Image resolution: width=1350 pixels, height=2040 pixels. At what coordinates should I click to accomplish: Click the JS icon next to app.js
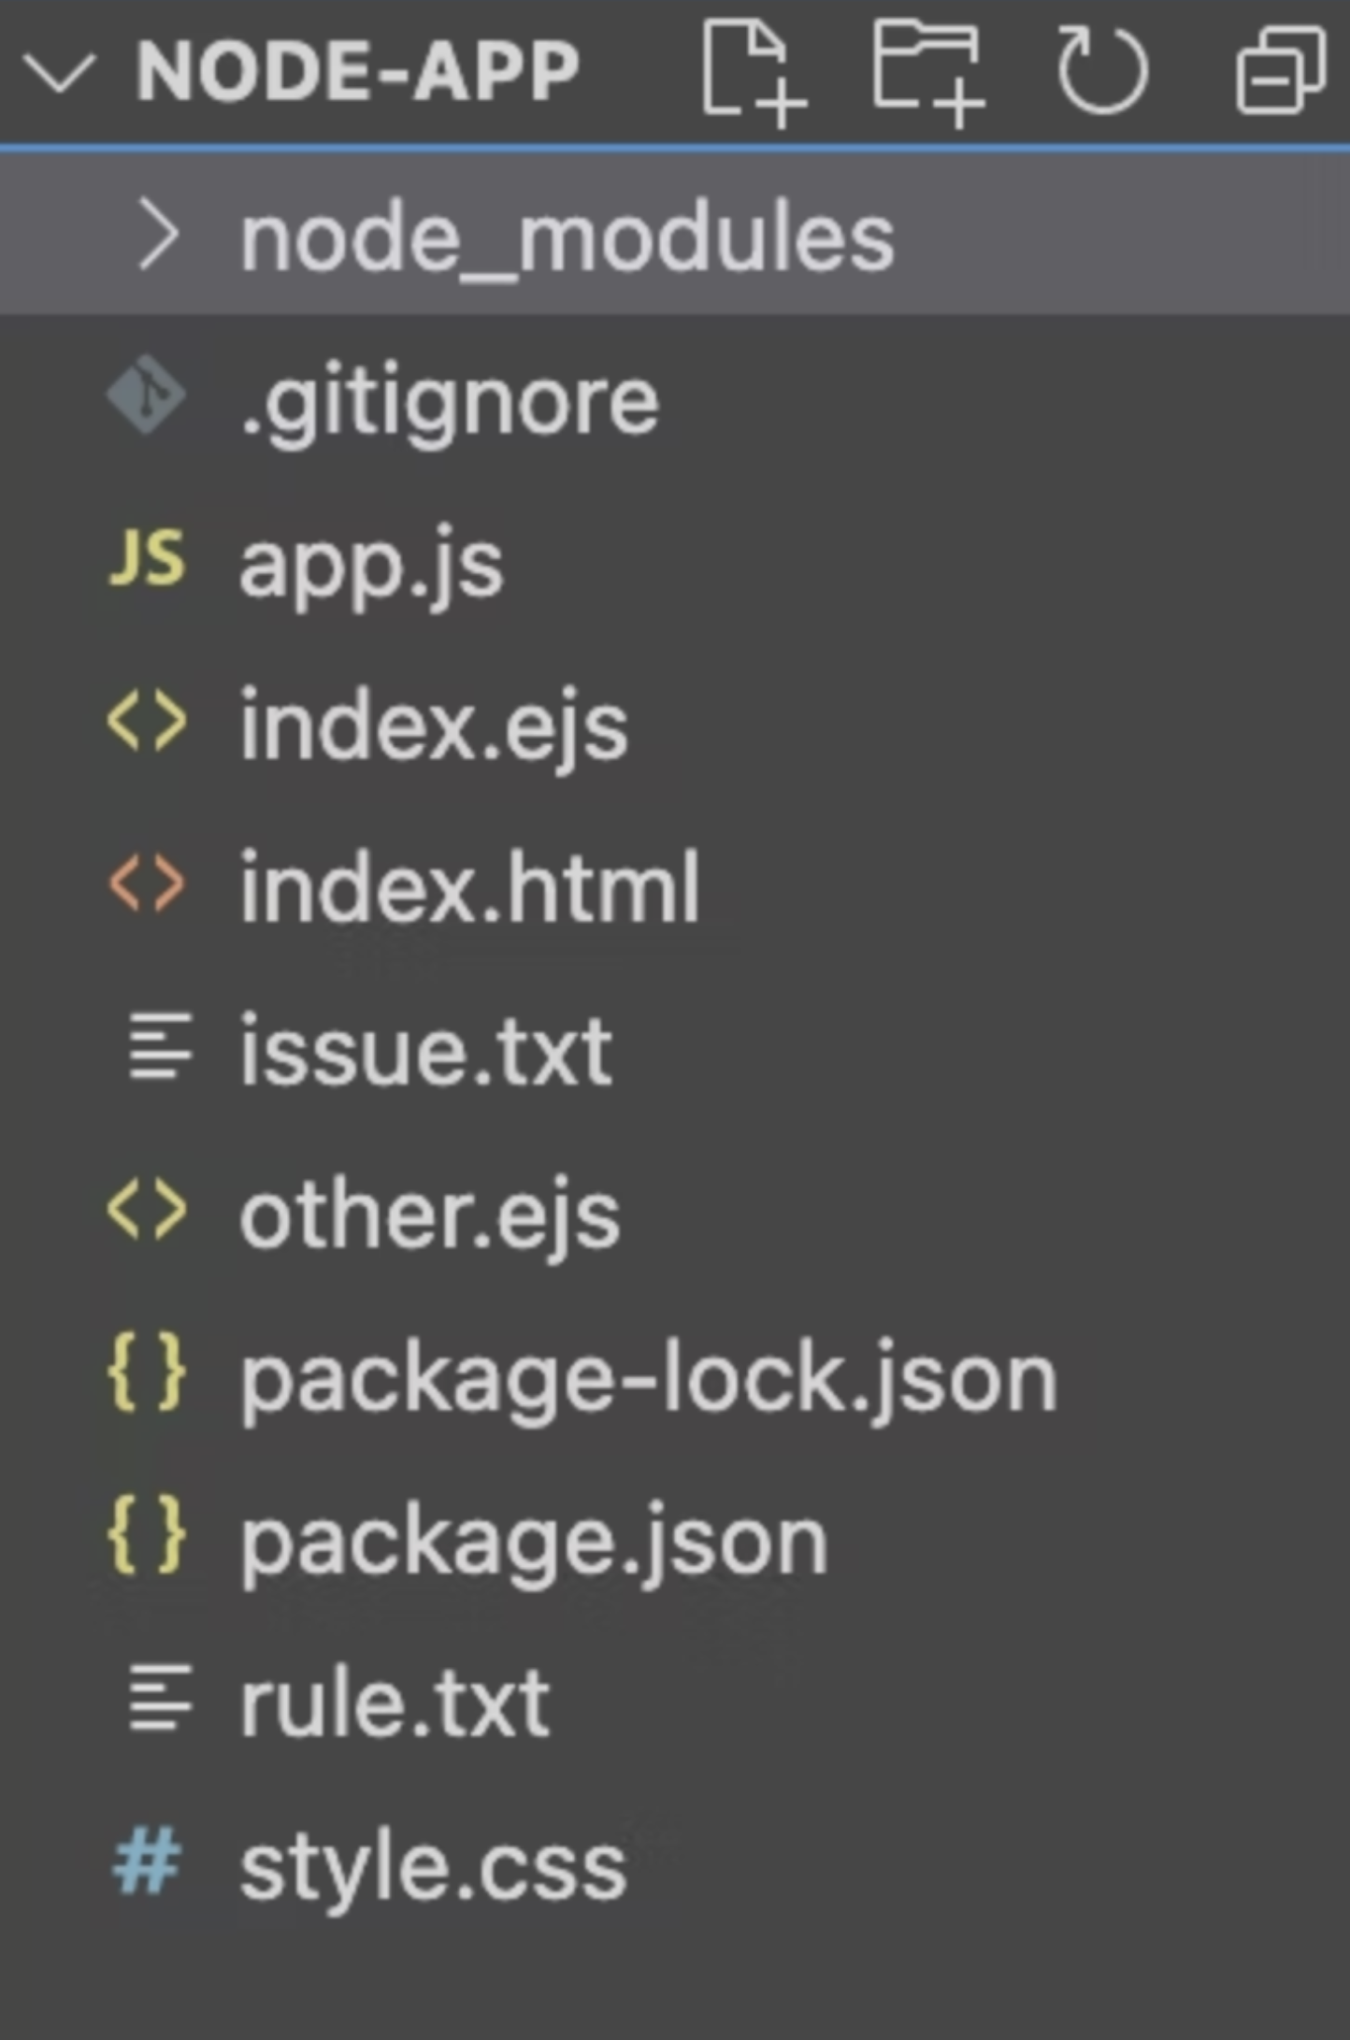coord(147,558)
